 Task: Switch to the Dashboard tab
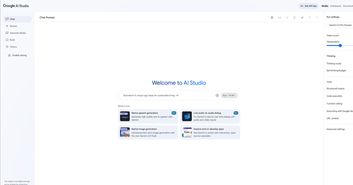pyautogui.click(x=335, y=6)
